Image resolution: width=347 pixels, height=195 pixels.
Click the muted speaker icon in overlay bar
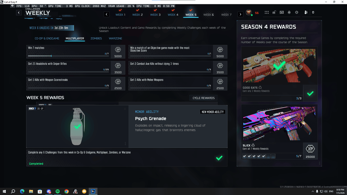12,6
